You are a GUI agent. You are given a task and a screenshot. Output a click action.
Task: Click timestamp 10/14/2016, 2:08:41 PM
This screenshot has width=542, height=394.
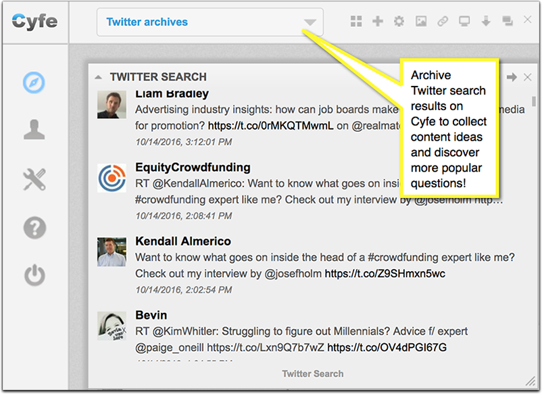click(x=184, y=216)
